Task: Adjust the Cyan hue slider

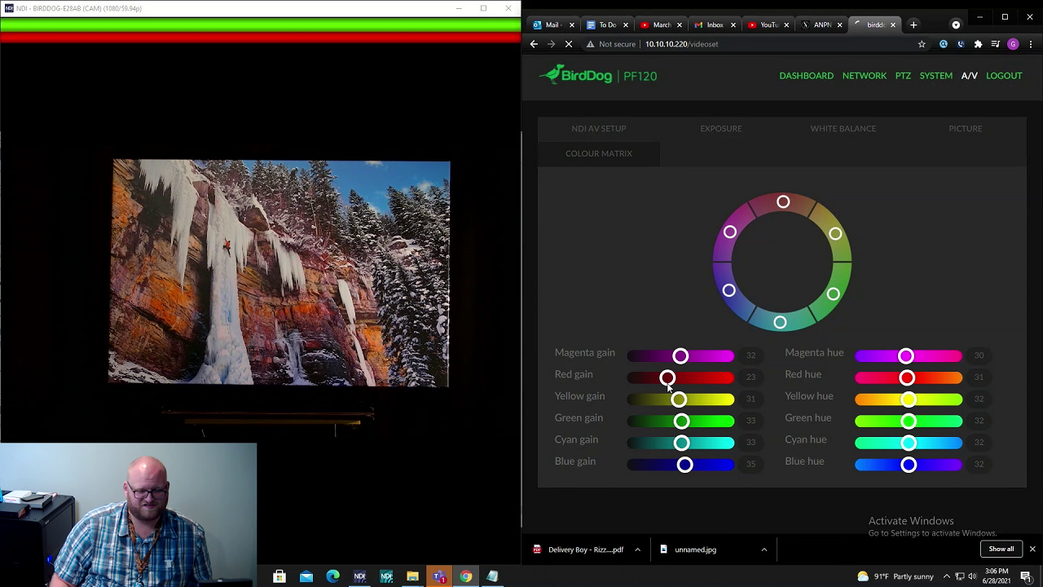Action: pyautogui.click(x=909, y=443)
